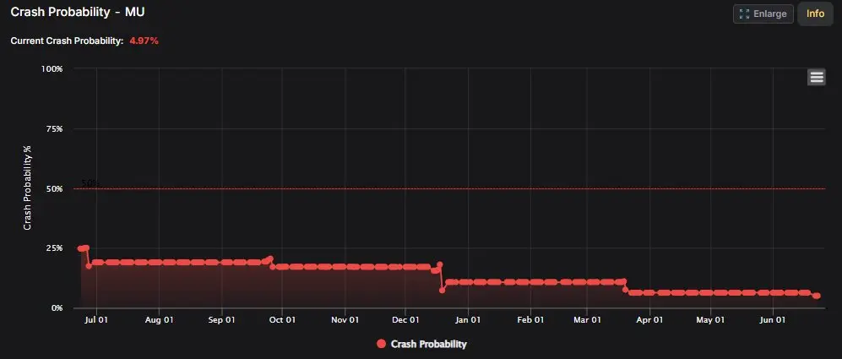Click the Jul 01 x-axis label

click(96, 320)
